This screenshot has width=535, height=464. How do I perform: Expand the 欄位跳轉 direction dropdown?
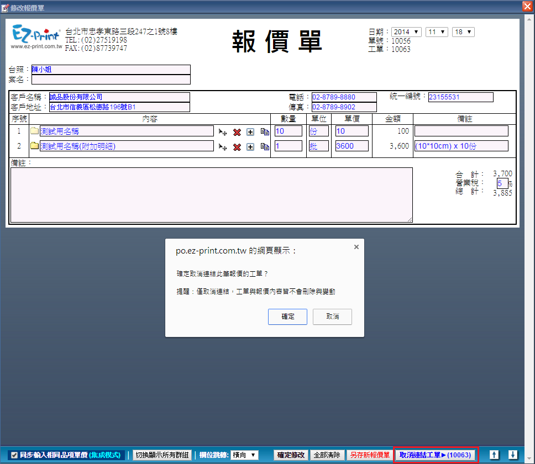point(244,455)
